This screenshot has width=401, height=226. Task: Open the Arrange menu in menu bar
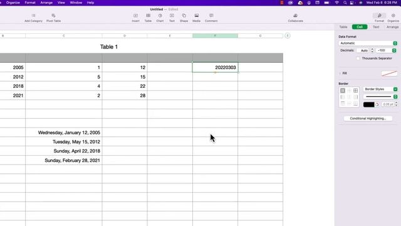pyautogui.click(x=46, y=3)
